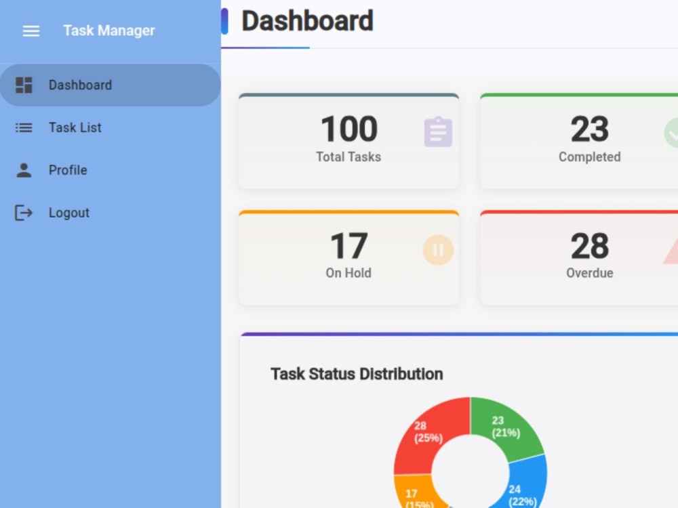
Task: Click the 23 completed count
Action: (x=590, y=129)
